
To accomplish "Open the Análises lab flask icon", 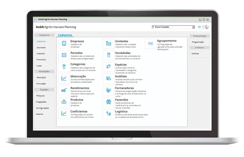I will point(109,78).
